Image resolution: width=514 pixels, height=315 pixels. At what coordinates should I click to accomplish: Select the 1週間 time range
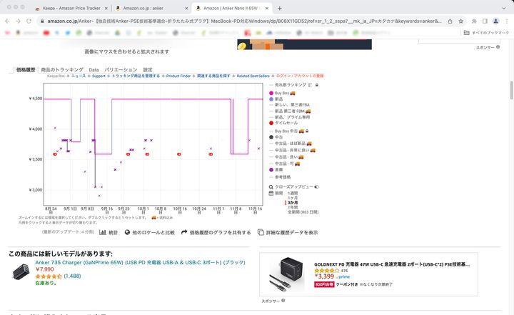point(293,193)
